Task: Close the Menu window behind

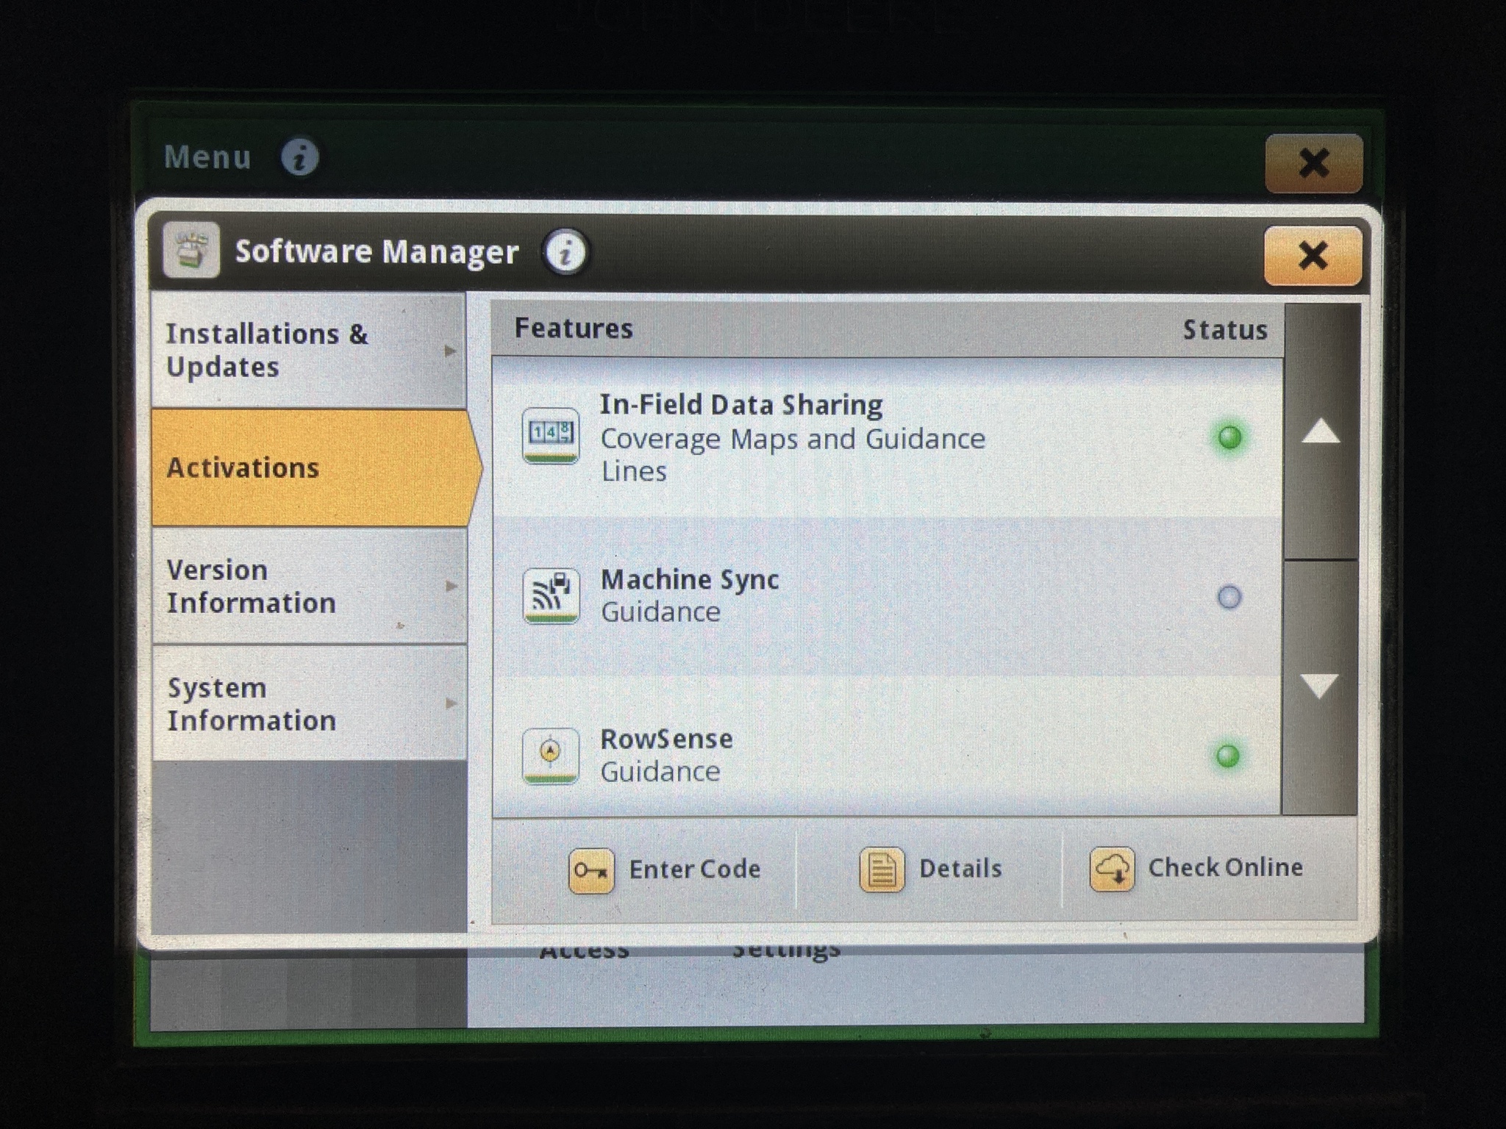Action: (x=1314, y=162)
